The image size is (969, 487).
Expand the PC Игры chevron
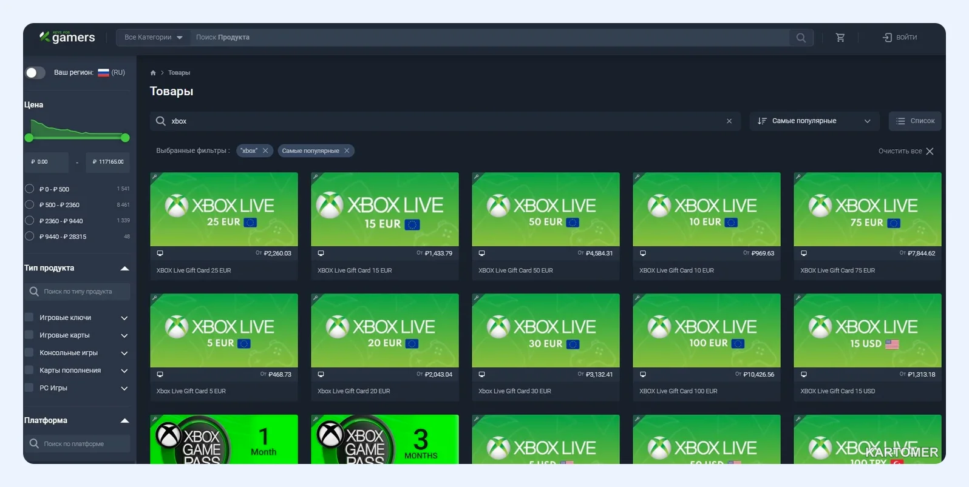point(124,388)
